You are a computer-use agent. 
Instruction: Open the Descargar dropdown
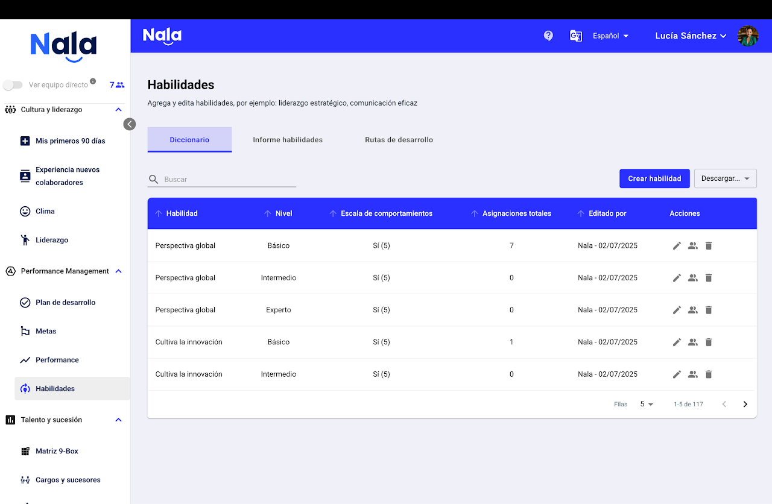725,178
